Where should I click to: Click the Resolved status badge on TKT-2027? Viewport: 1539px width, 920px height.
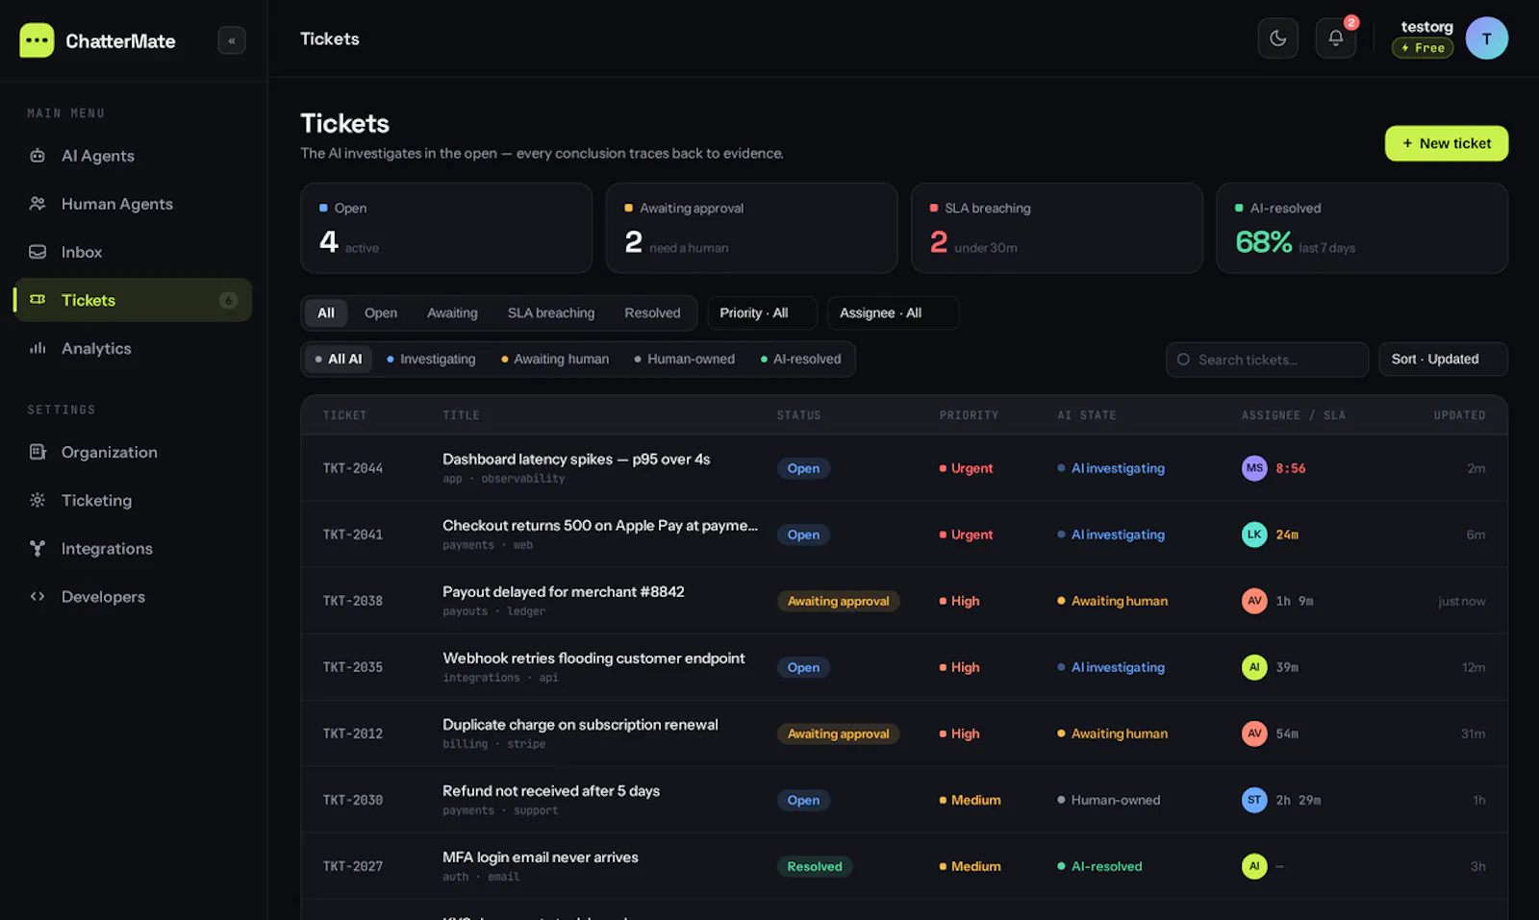[x=815, y=866]
